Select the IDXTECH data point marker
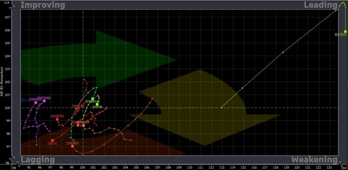The height and width of the screenshot is (170, 348). click(x=345, y=32)
